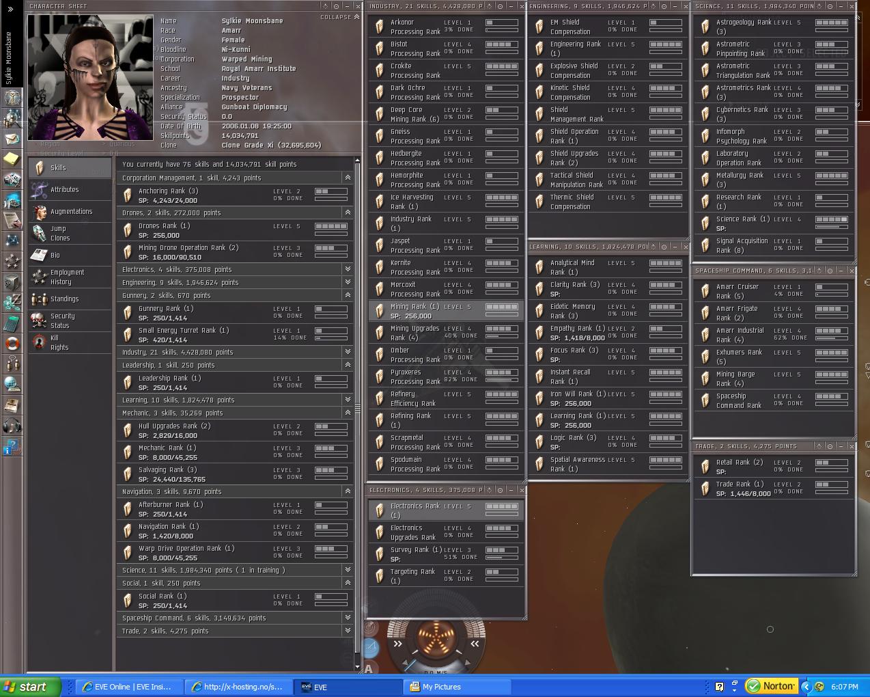Open My Pictures from the taskbar

tap(456, 687)
